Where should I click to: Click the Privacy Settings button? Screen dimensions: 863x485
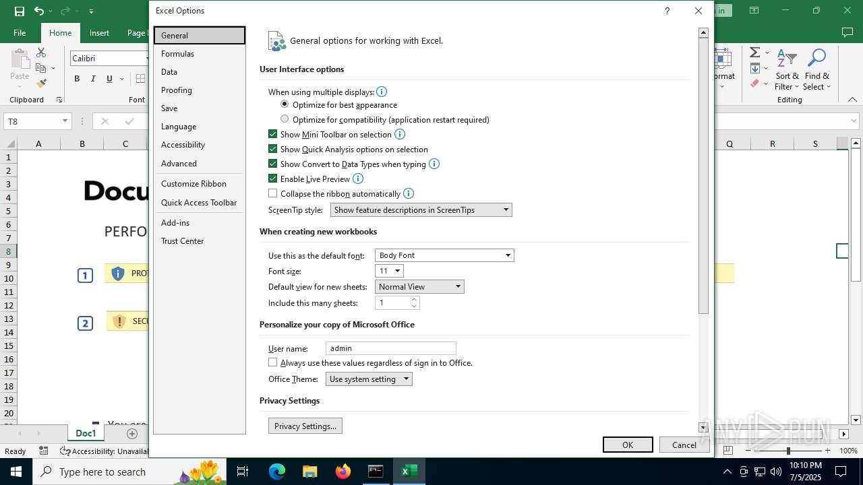(305, 426)
